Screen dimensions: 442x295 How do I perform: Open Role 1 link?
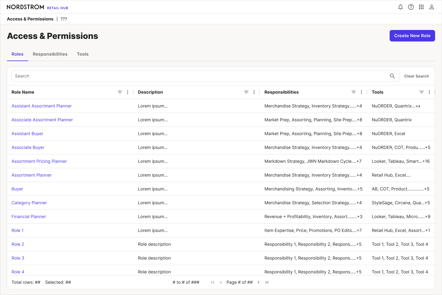18,230
